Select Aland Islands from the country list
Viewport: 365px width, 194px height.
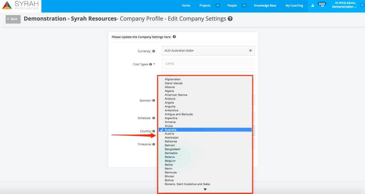click(x=205, y=83)
